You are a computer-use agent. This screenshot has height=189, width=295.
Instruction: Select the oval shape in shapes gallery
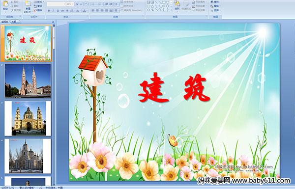(167, 2)
